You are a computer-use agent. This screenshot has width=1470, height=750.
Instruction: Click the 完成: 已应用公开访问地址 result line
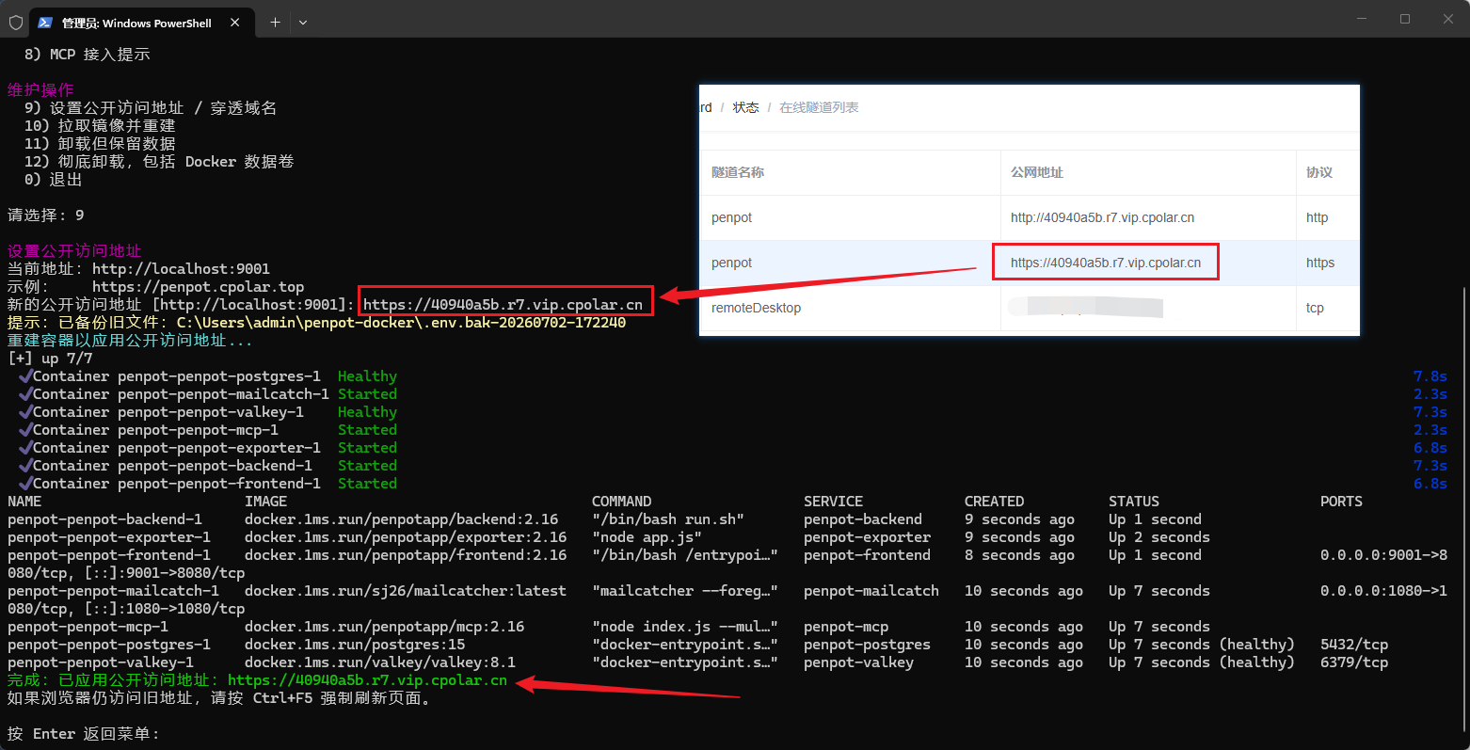point(257,680)
